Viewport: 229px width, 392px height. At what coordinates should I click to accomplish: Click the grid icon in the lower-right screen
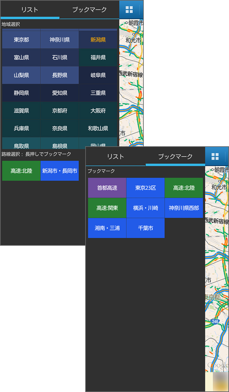pyautogui.click(x=215, y=156)
